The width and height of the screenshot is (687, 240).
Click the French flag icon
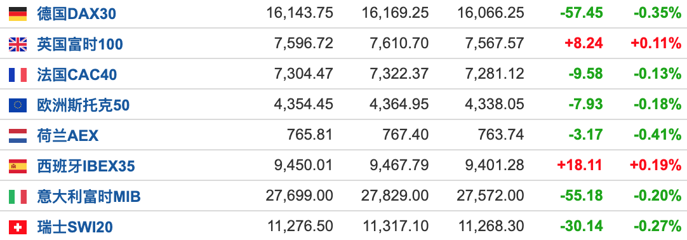pos(18,75)
